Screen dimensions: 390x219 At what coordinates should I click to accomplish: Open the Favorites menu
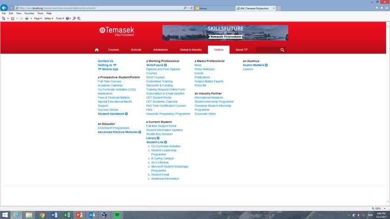[x=29, y=13]
